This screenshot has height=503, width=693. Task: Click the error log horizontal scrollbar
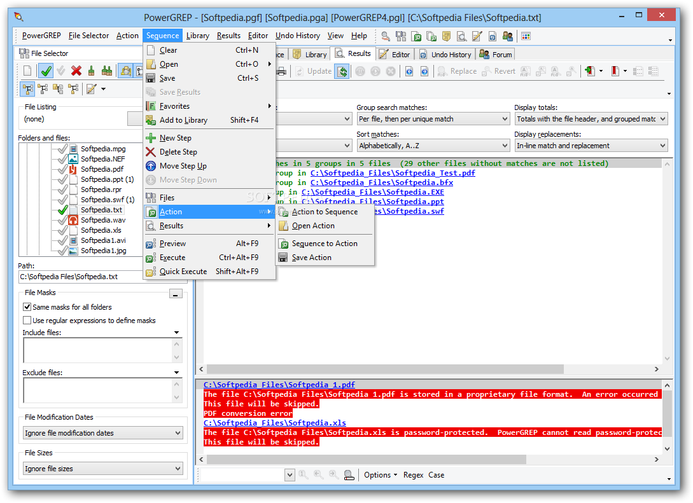click(x=367, y=459)
